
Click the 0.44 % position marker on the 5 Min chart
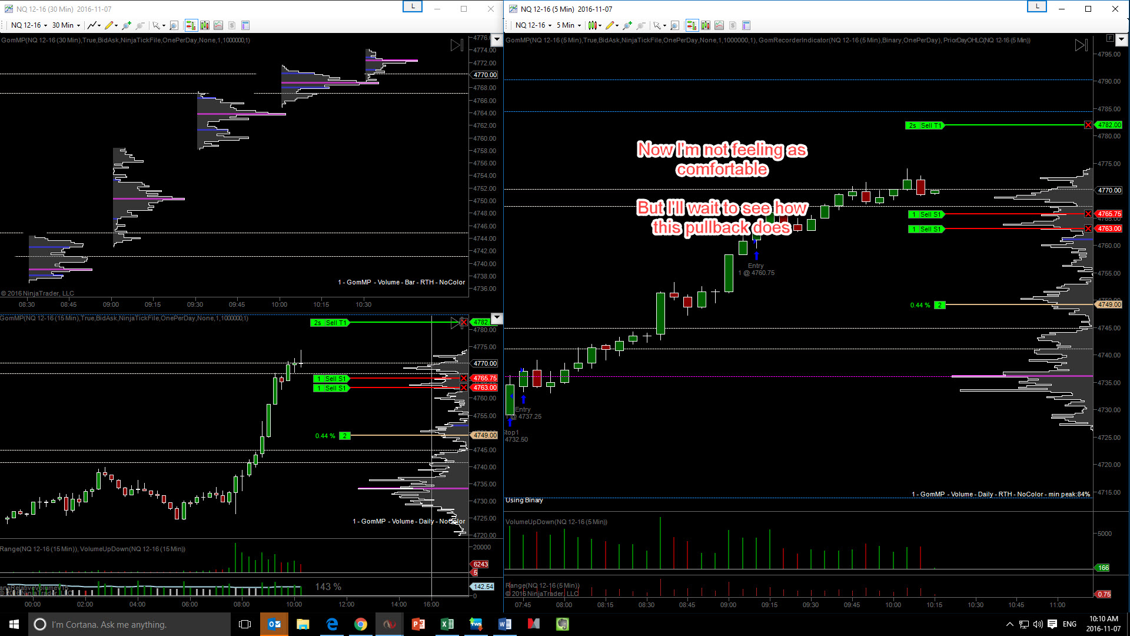928,305
